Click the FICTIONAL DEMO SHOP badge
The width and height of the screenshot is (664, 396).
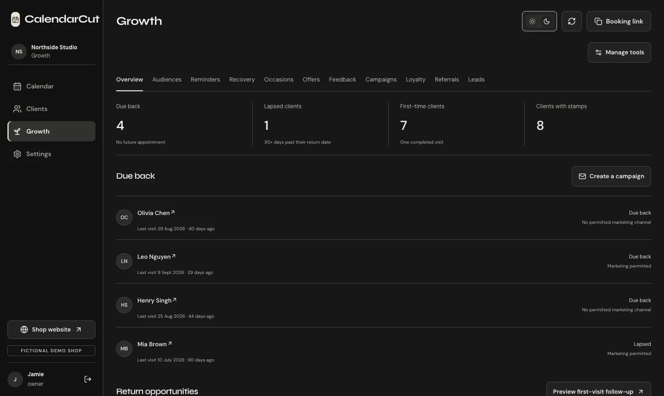pos(51,350)
